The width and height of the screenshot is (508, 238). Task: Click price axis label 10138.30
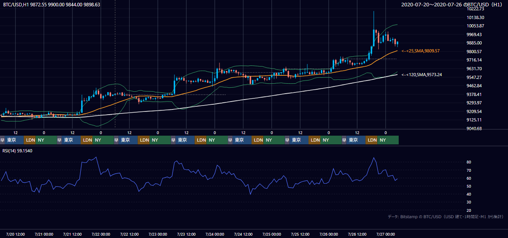click(x=475, y=17)
